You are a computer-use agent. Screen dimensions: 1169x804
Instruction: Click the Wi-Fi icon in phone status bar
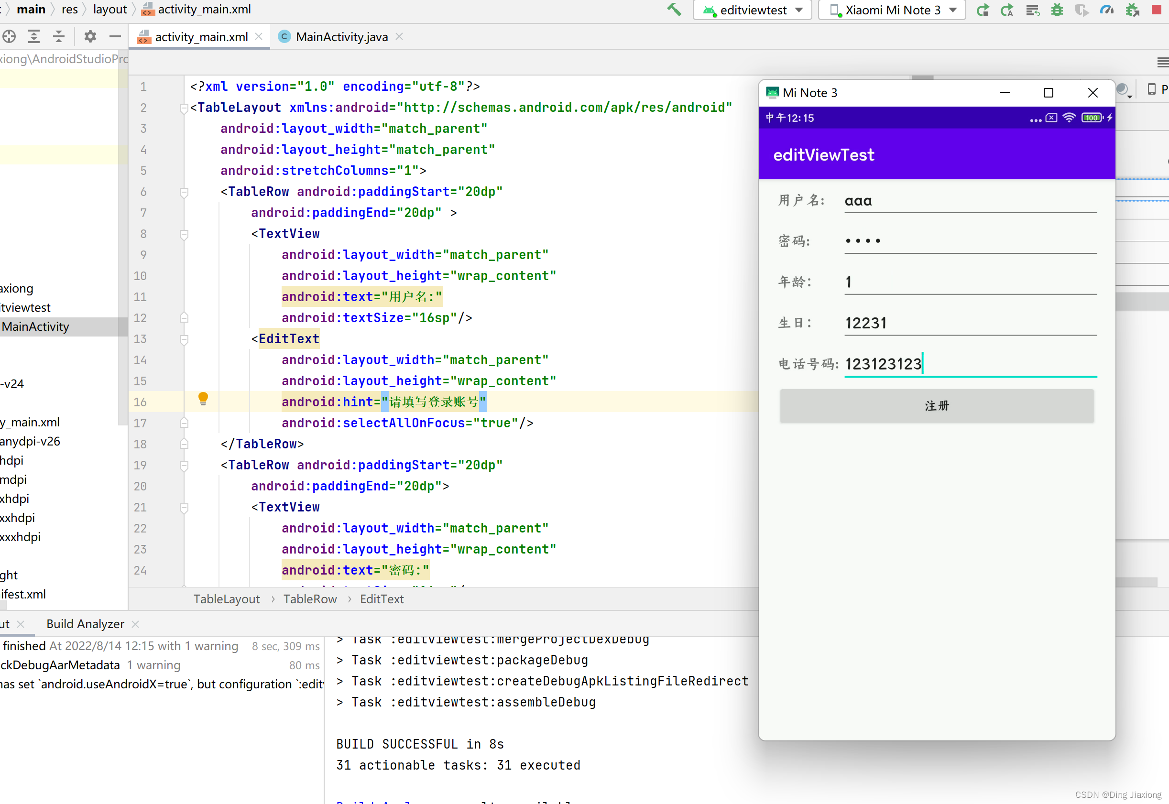point(1069,118)
